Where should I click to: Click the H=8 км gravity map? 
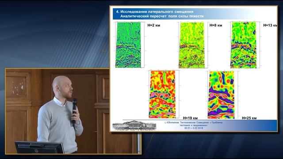[x=191, y=45]
